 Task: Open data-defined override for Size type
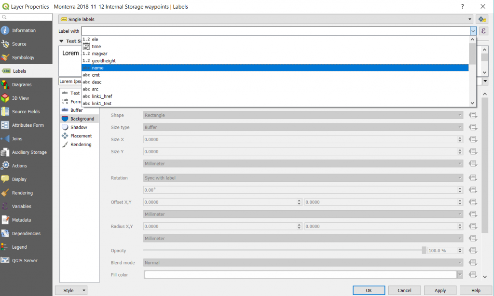click(473, 127)
